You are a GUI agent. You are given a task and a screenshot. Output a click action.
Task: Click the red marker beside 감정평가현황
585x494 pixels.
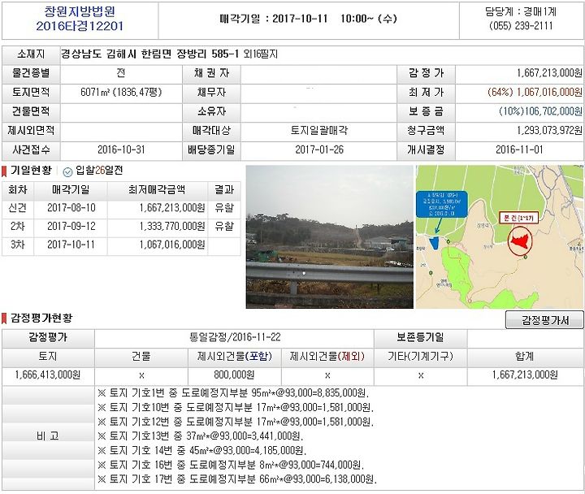(5, 318)
